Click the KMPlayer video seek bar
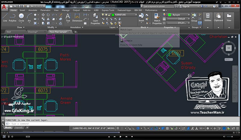The width and height of the screenshot is (241, 140). [120, 133]
